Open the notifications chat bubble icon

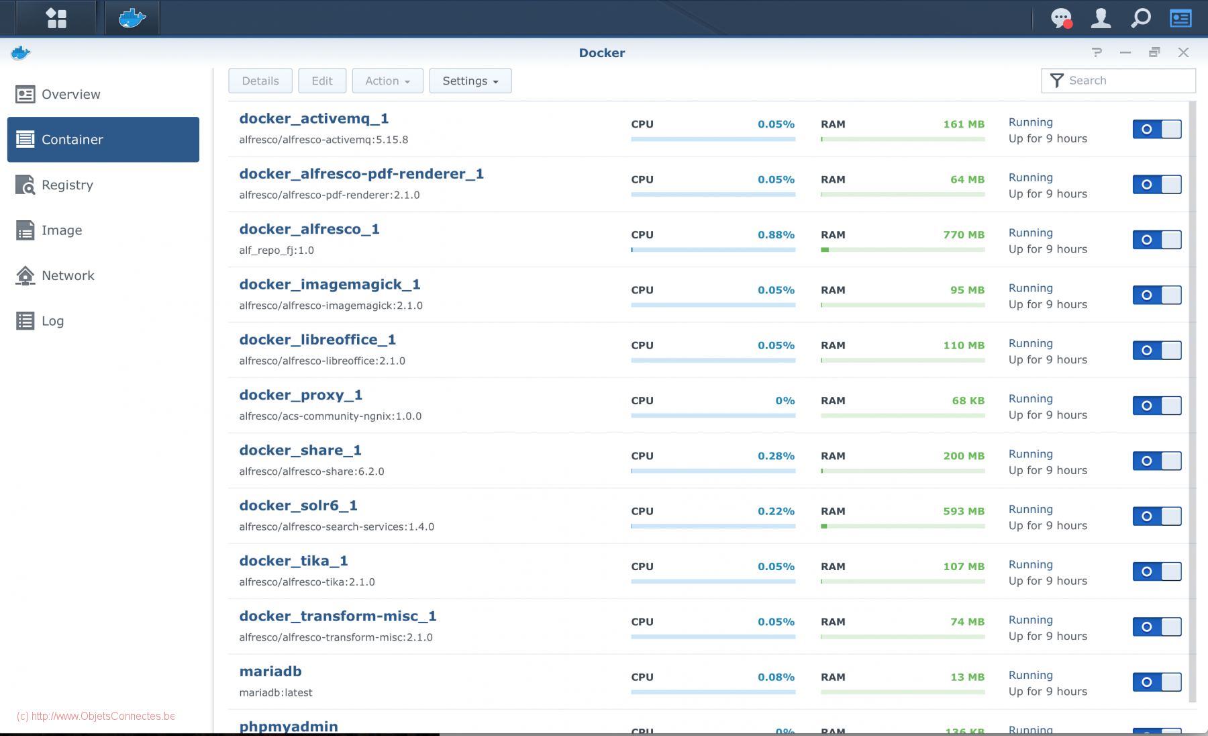point(1062,18)
